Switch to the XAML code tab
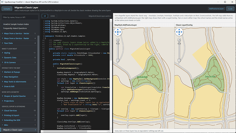Image resolution: width=236 pixels, height=133 pixels. coord(53,16)
